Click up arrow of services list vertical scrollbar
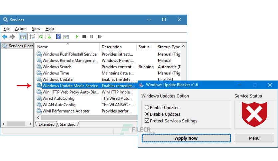 pyautogui.click(x=184, y=46)
